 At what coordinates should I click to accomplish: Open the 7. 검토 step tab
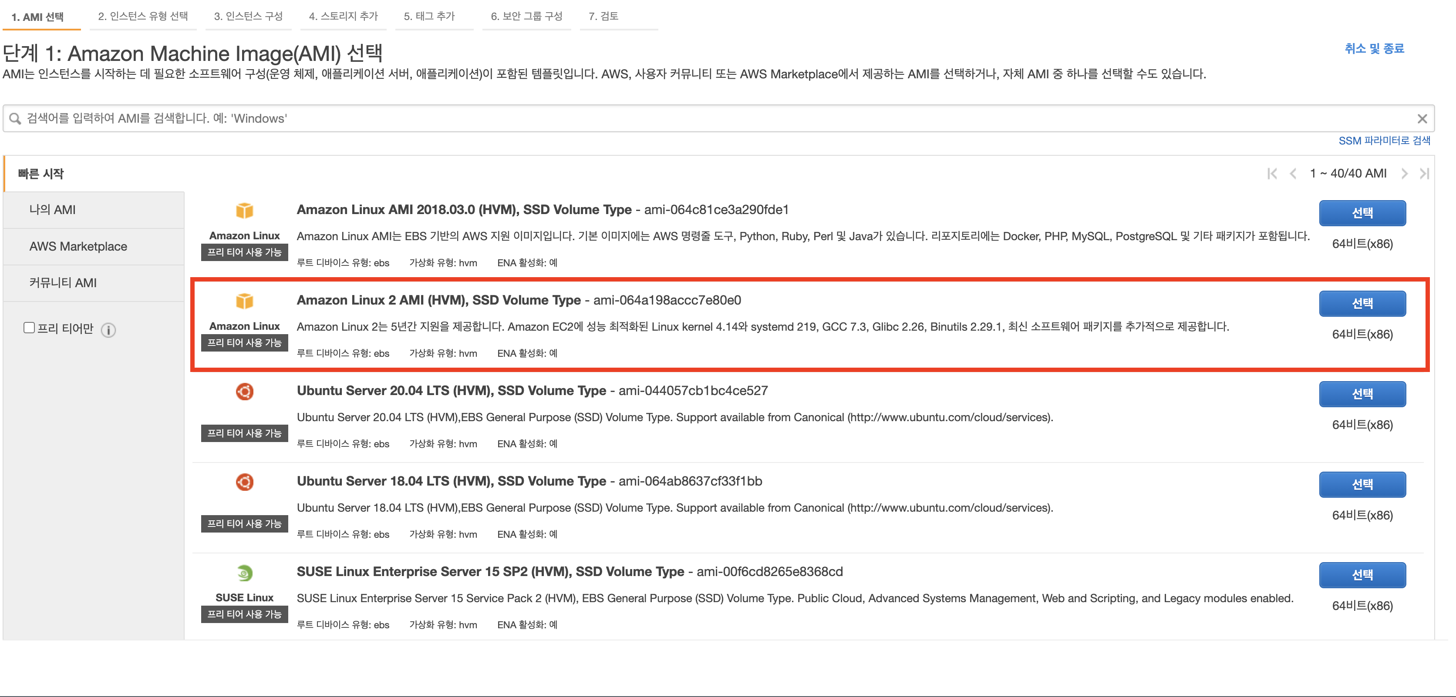603,17
